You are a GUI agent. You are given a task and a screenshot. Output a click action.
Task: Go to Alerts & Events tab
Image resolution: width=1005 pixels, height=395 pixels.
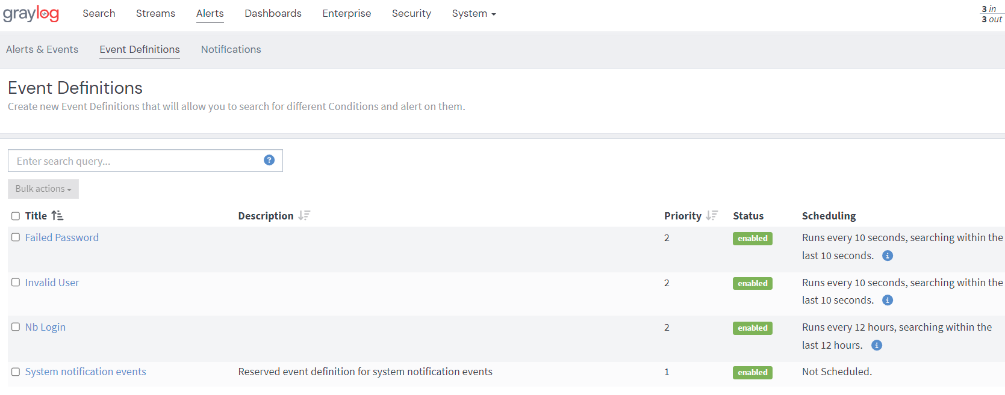tap(42, 49)
